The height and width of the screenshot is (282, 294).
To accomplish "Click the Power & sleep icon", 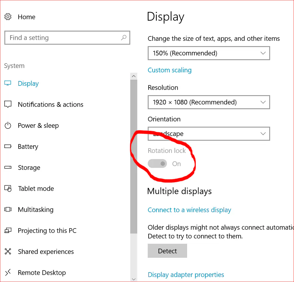I will (x=8, y=126).
